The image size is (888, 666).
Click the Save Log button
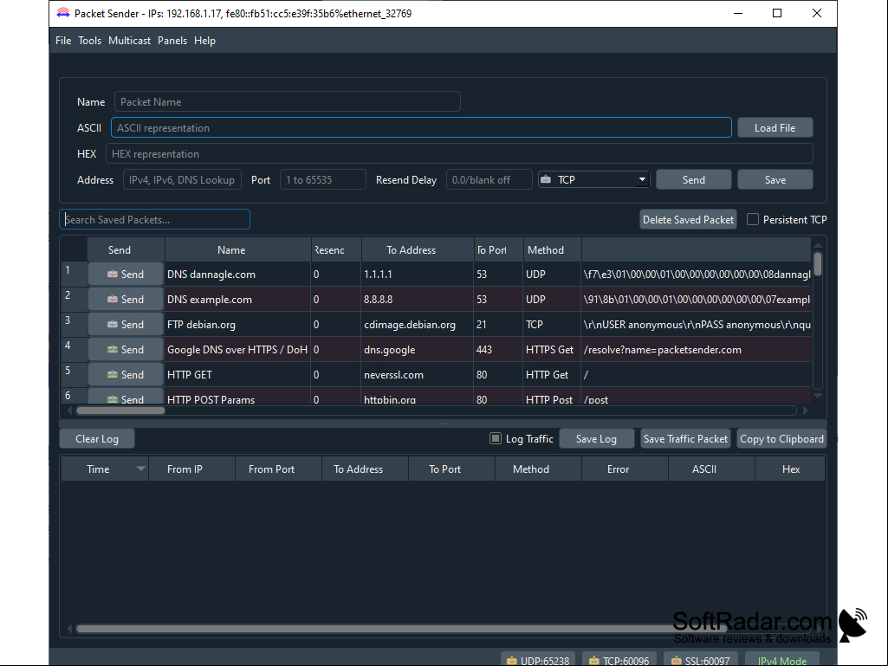596,438
